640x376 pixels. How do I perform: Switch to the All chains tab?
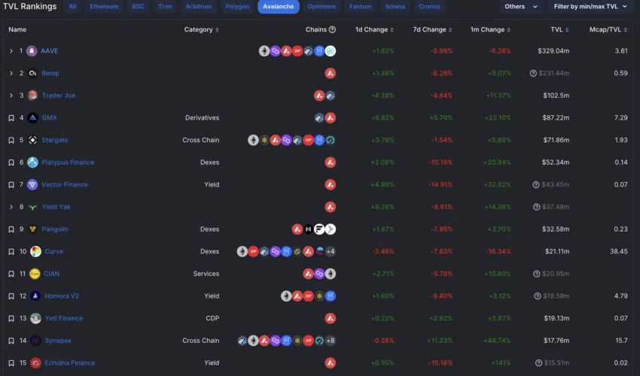coord(72,7)
